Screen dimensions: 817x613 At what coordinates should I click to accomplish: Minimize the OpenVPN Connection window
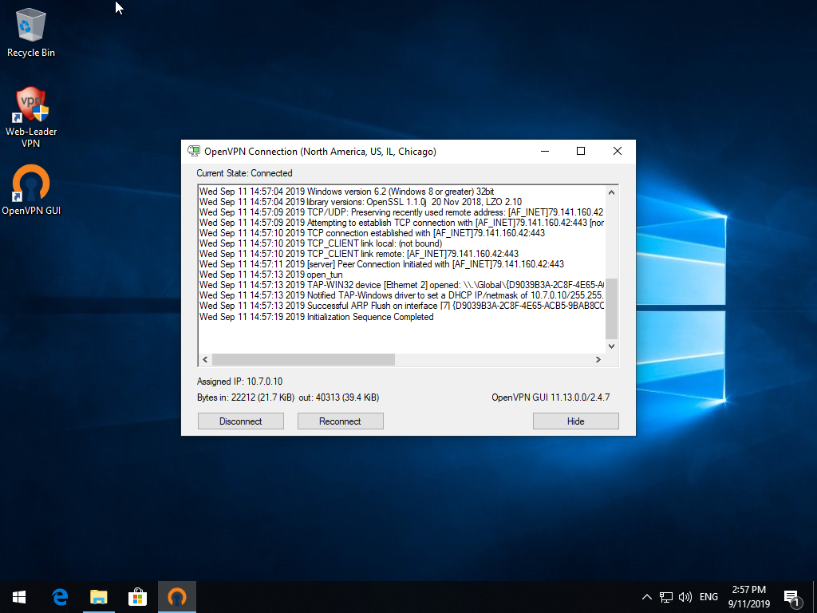pos(545,151)
